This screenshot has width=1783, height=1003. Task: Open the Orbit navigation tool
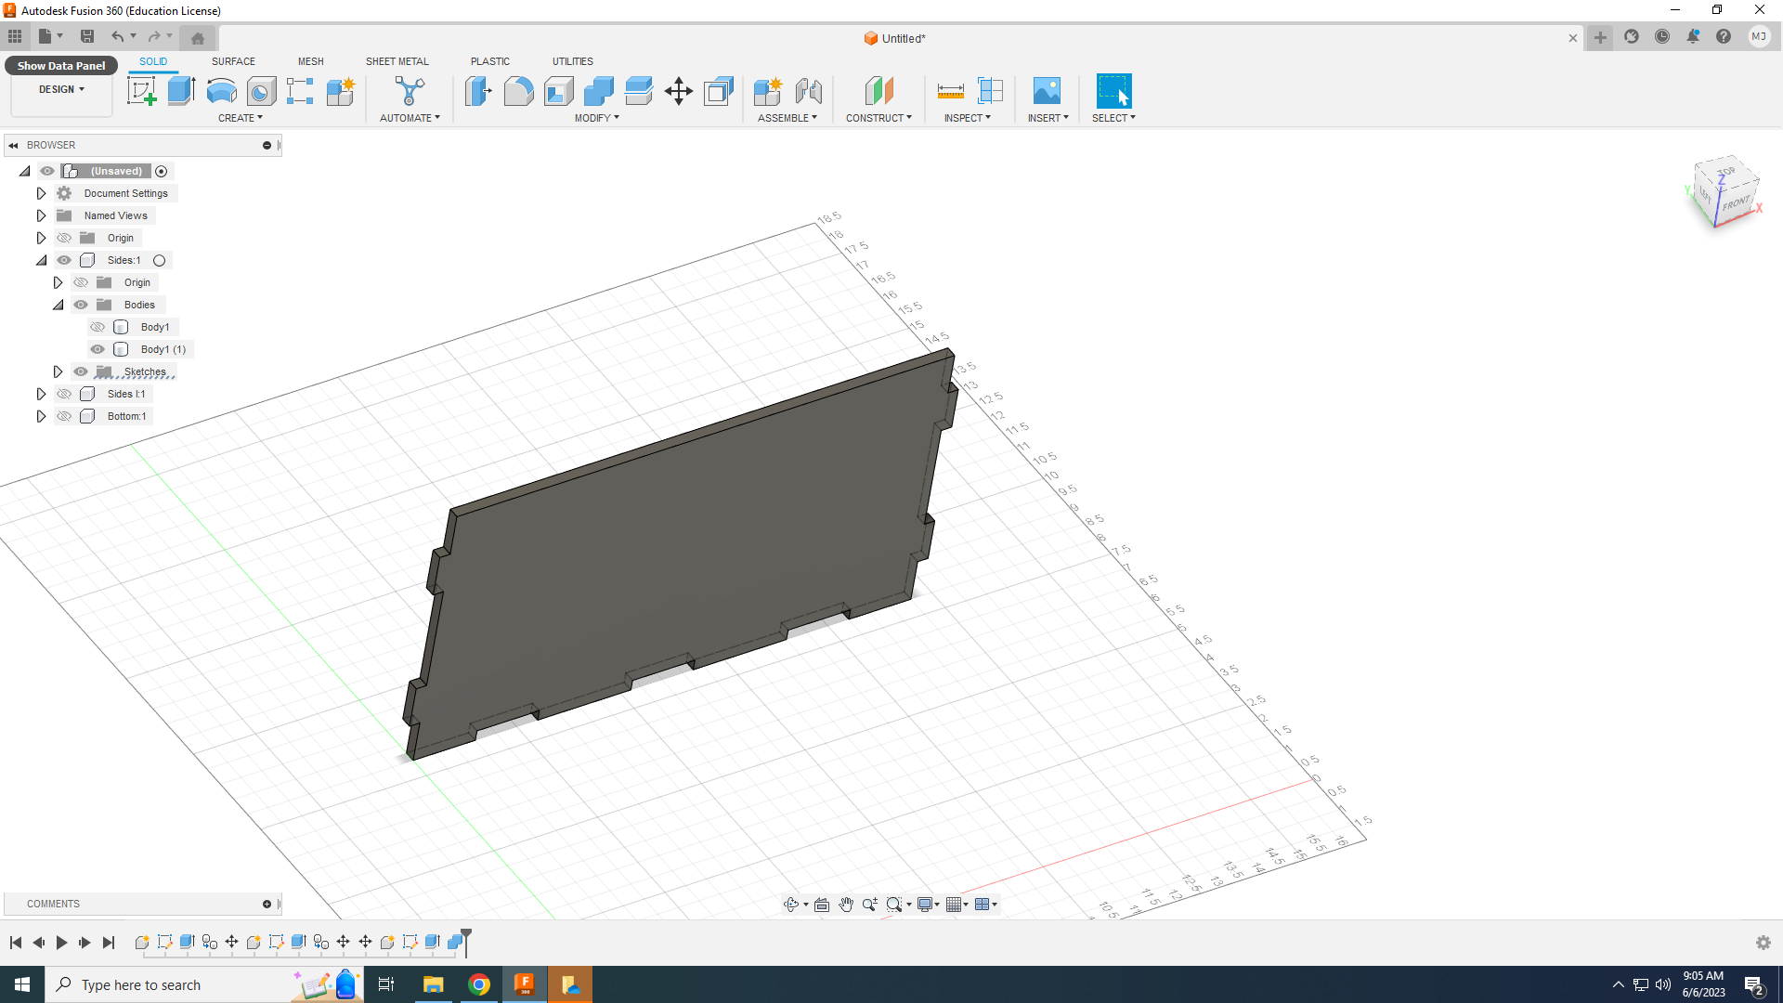[x=791, y=905]
